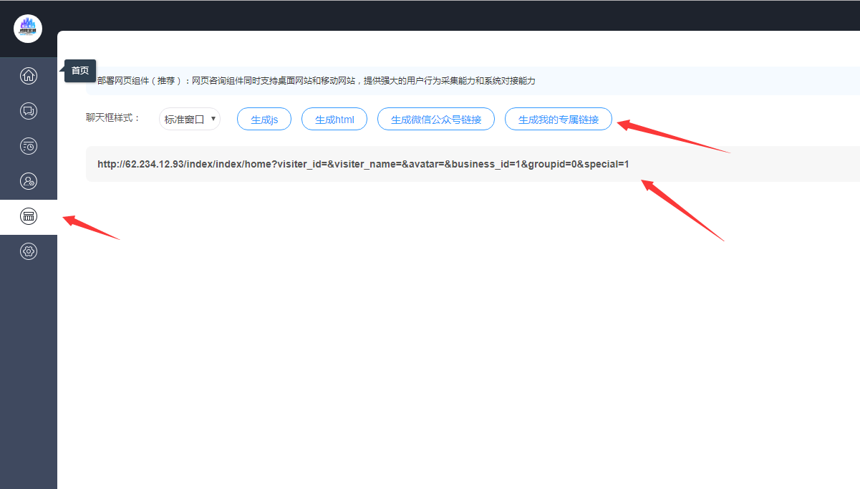This screenshot has width=860, height=489.
Task: Click the 聊天框样式 label
Action: 114,117
